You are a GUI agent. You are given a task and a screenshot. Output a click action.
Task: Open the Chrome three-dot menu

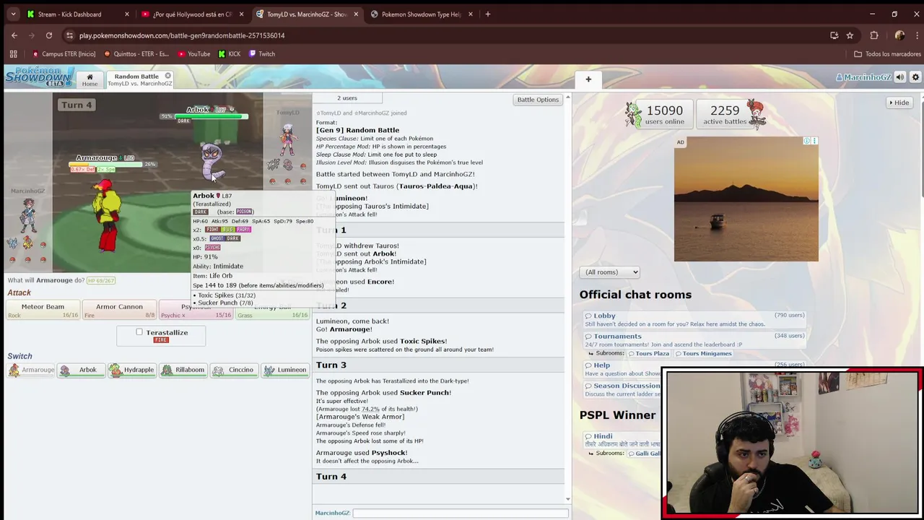tap(915, 35)
